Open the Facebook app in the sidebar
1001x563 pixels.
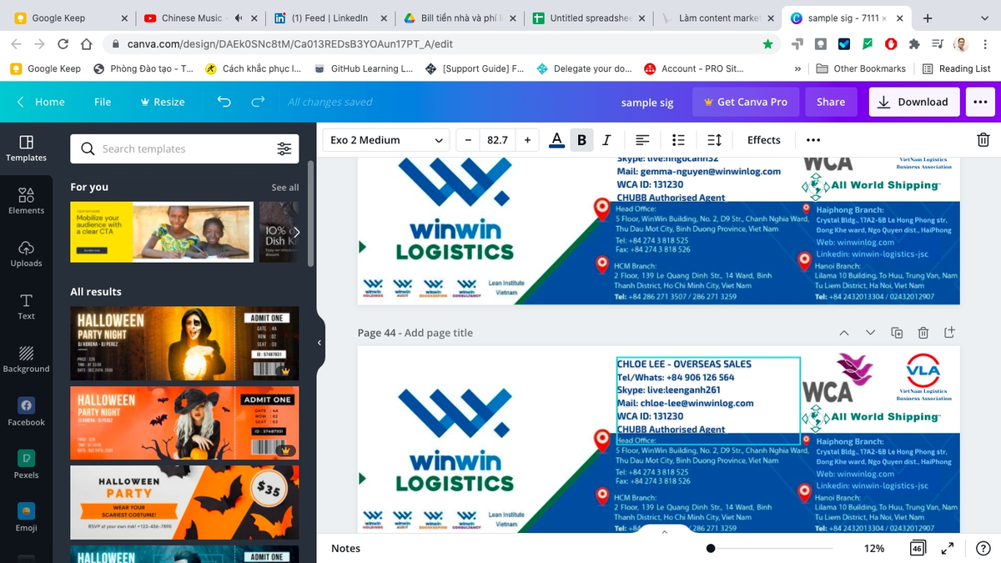point(26,412)
